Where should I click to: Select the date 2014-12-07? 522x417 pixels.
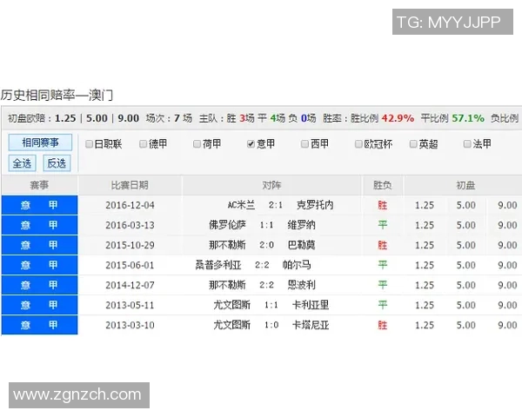tap(130, 285)
